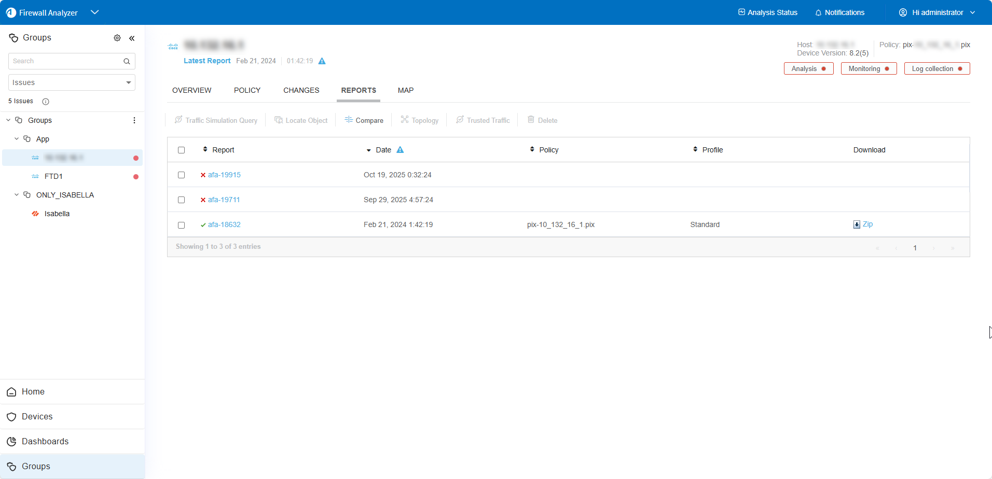Expand the Hi administrator user menu

(x=937, y=12)
